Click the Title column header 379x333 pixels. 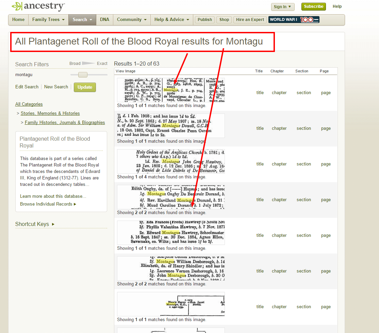coord(259,71)
